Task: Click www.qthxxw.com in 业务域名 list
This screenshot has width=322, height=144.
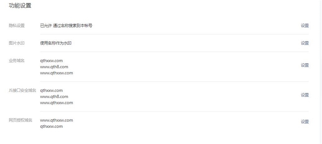Action: [x=57, y=73]
